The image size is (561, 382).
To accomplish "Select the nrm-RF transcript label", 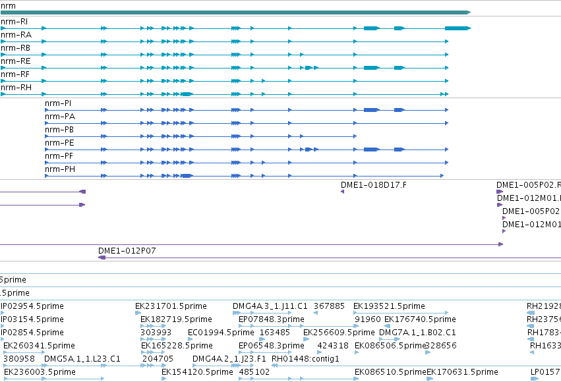I will pos(15,74).
